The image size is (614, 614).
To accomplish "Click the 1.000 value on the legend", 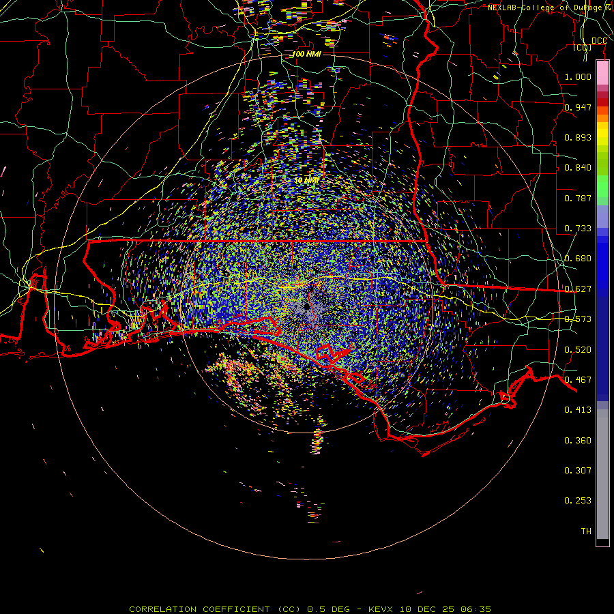I will [x=578, y=76].
